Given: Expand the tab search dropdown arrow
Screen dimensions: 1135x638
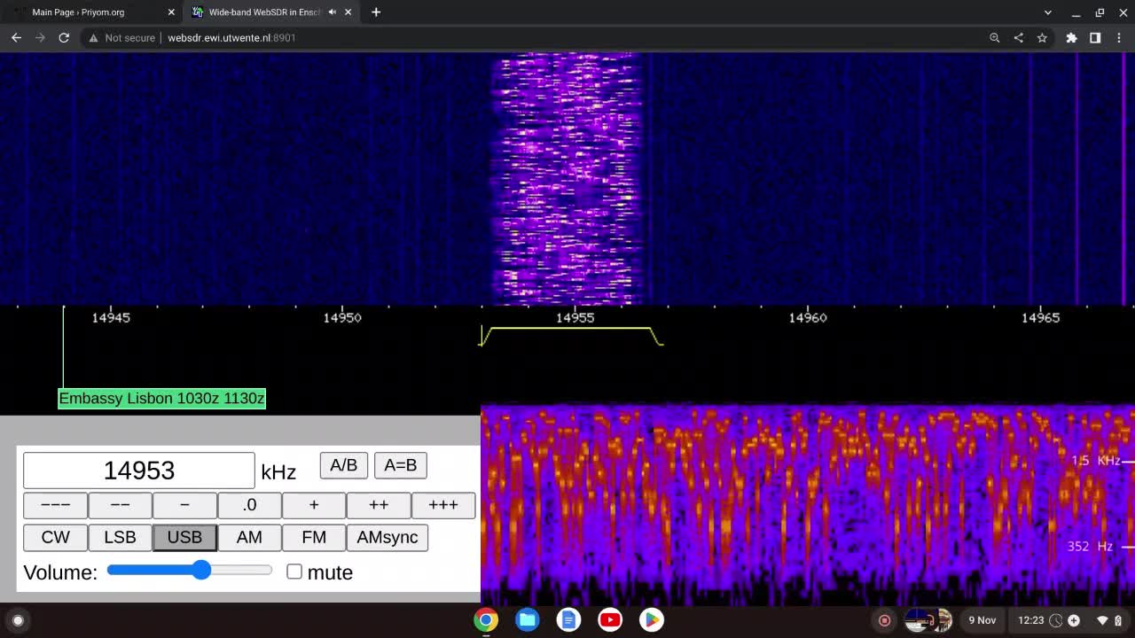Looking at the screenshot, I should (x=1047, y=12).
